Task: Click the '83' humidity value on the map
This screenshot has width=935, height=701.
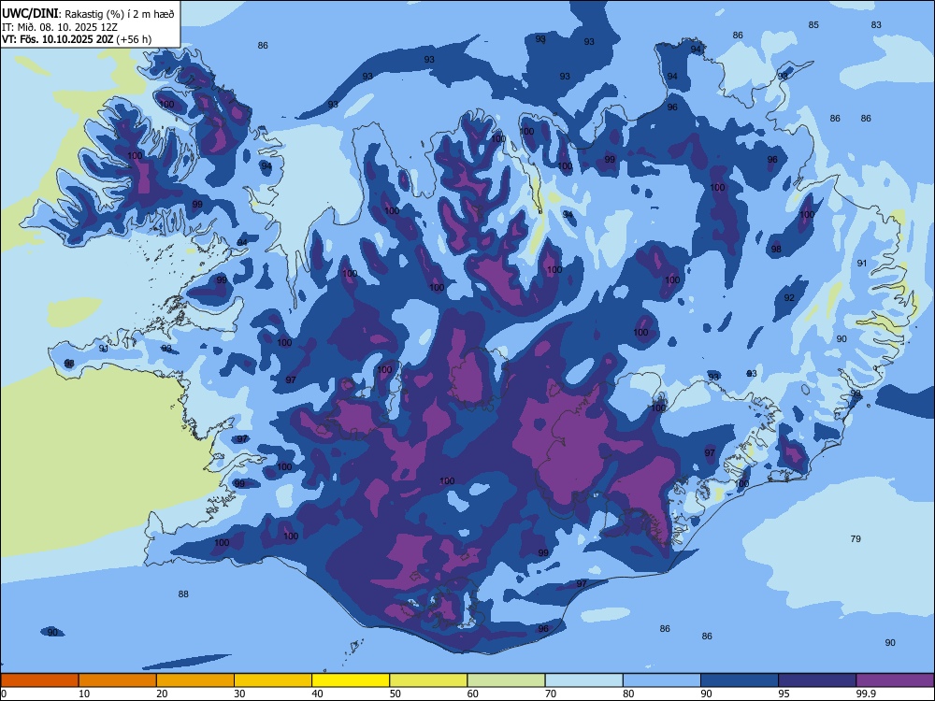Action: click(x=876, y=25)
